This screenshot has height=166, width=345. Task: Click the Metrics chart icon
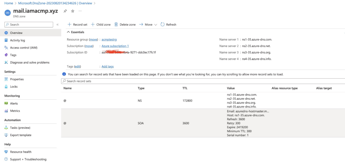pos(6,111)
